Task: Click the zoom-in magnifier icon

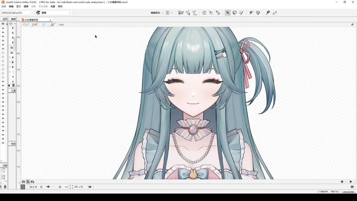Action: tap(60, 187)
